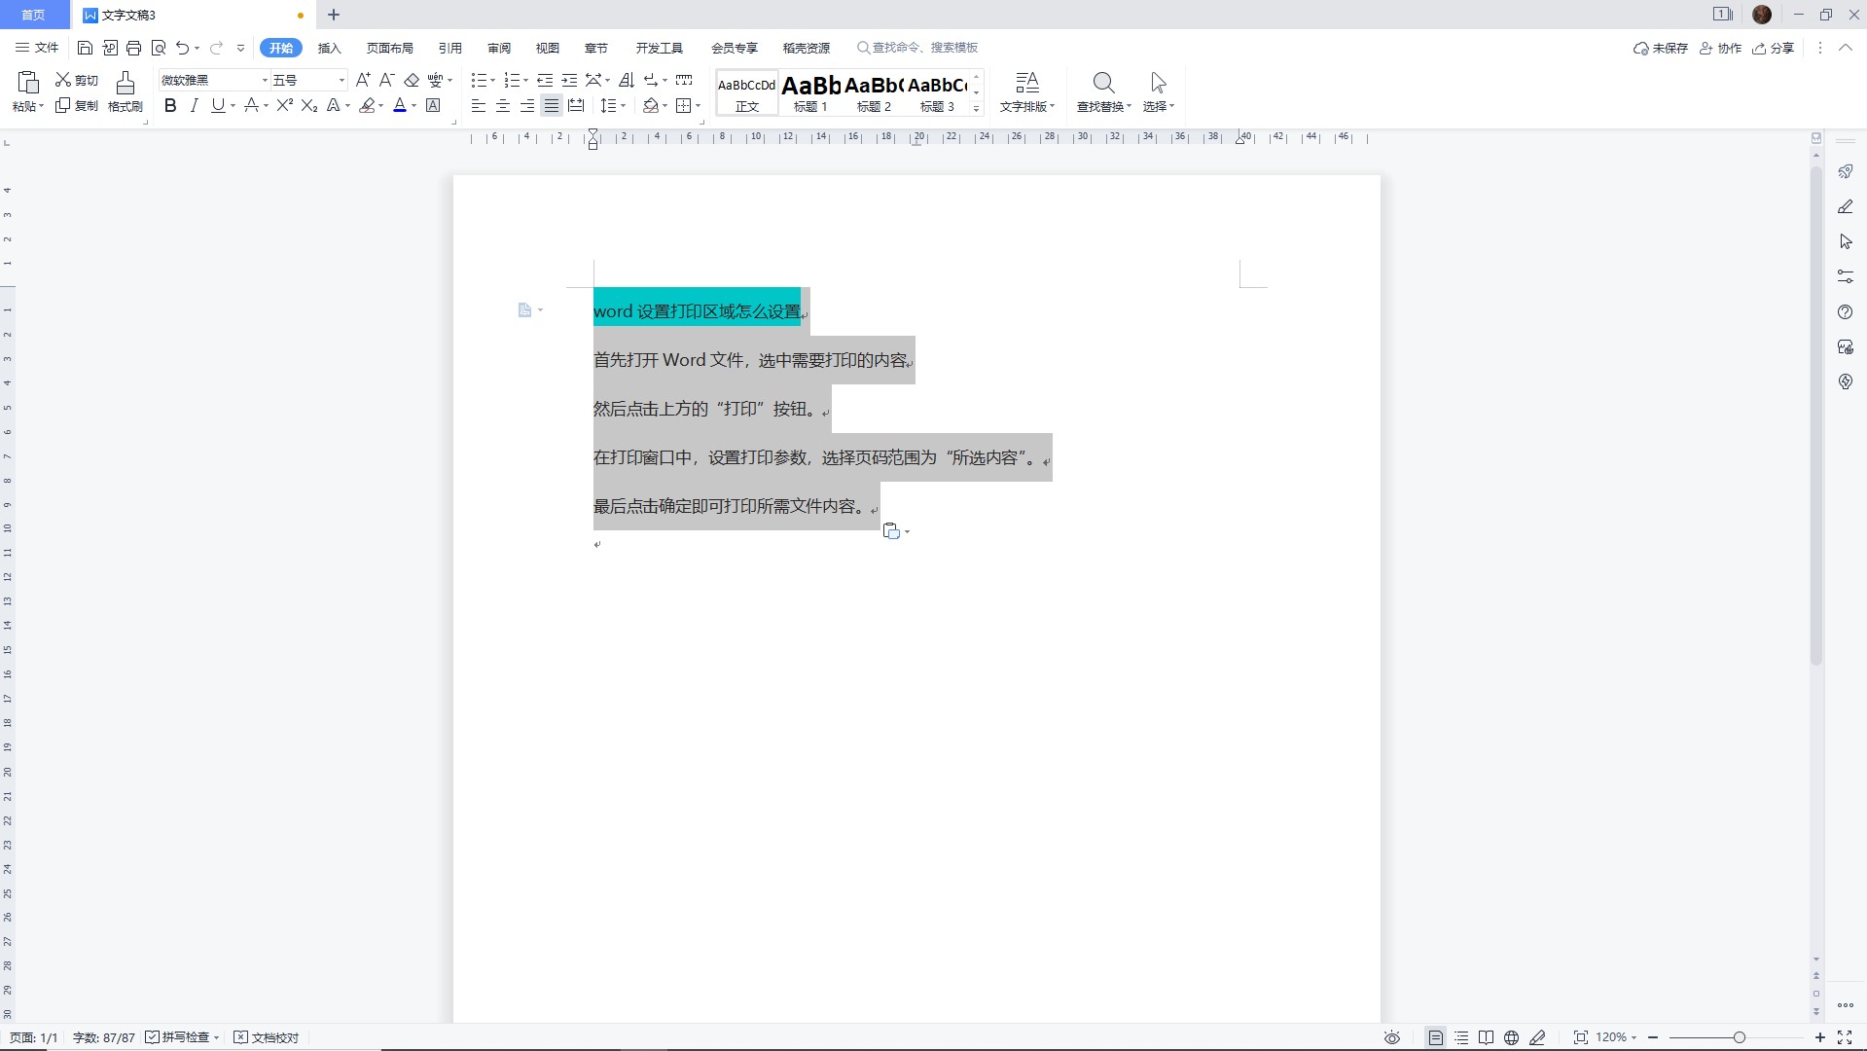
Task: Click the Undo arrow icon
Action: (182, 48)
